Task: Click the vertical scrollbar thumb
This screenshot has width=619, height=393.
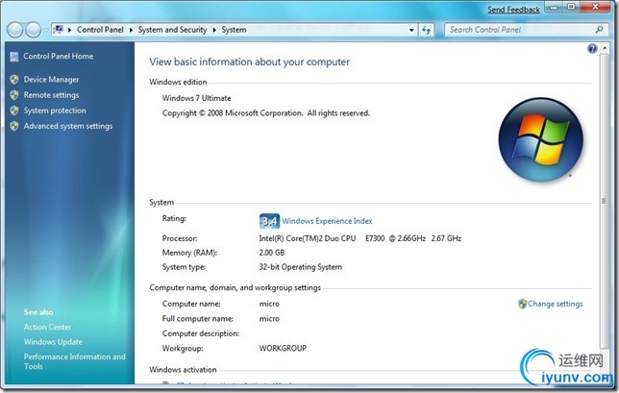Action: (605, 201)
